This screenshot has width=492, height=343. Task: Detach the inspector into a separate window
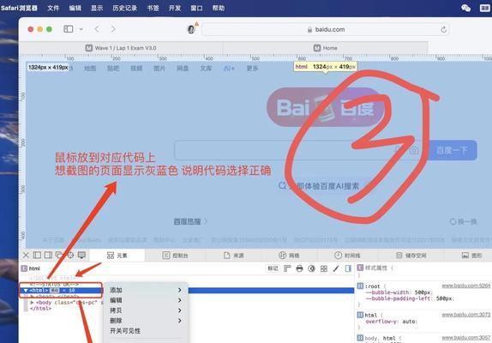[59, 256]
